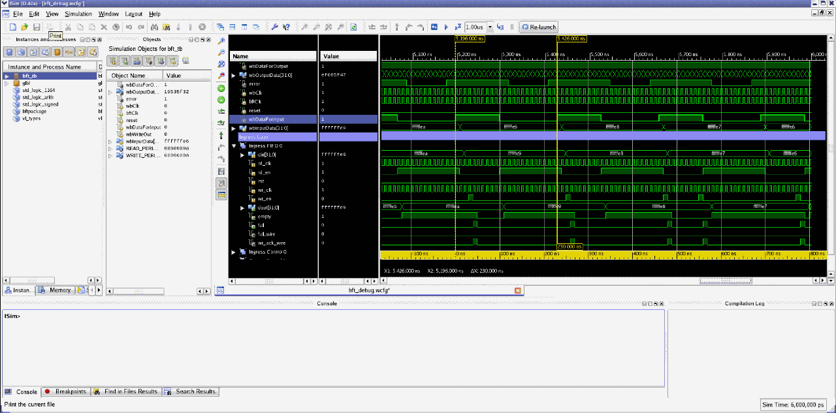This screenshot has height=413, width=836.
Task: Close the bft_debug.wcfg waveform tab
Action: [518, 290]
